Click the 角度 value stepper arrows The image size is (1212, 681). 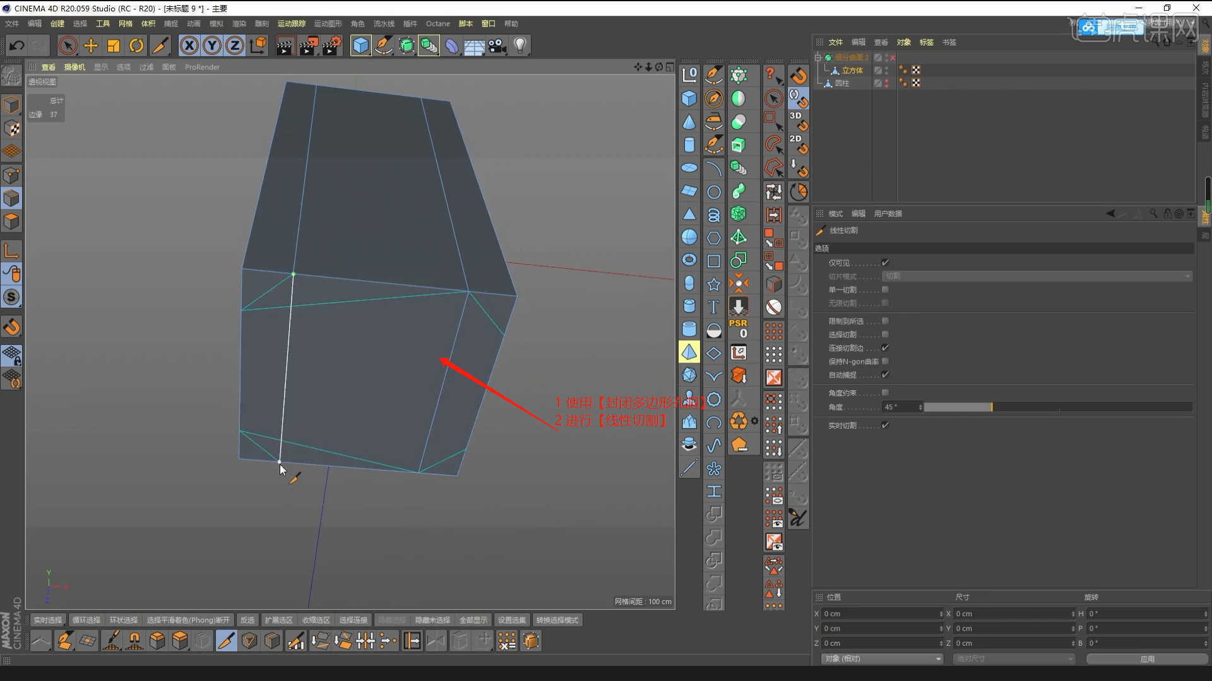coord(920,407)
